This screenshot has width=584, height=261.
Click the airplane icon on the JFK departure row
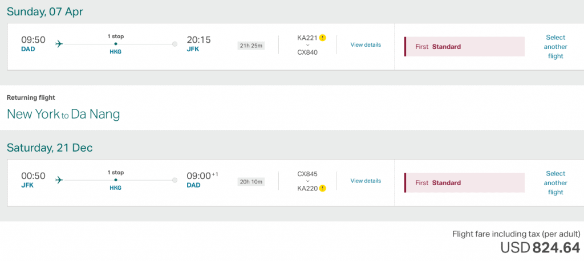(59, 180)
